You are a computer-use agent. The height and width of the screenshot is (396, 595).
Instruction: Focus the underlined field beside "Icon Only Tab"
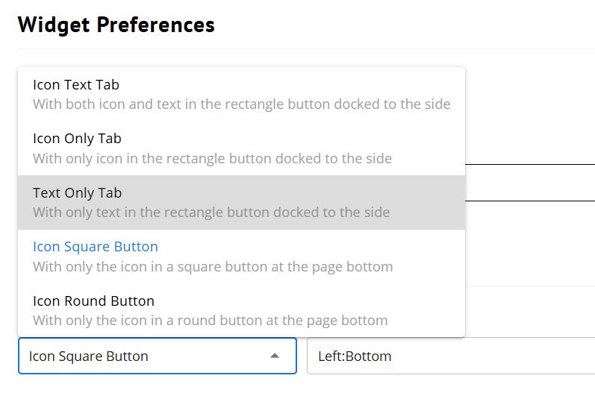pyautogui.click(x=530, y=153)
